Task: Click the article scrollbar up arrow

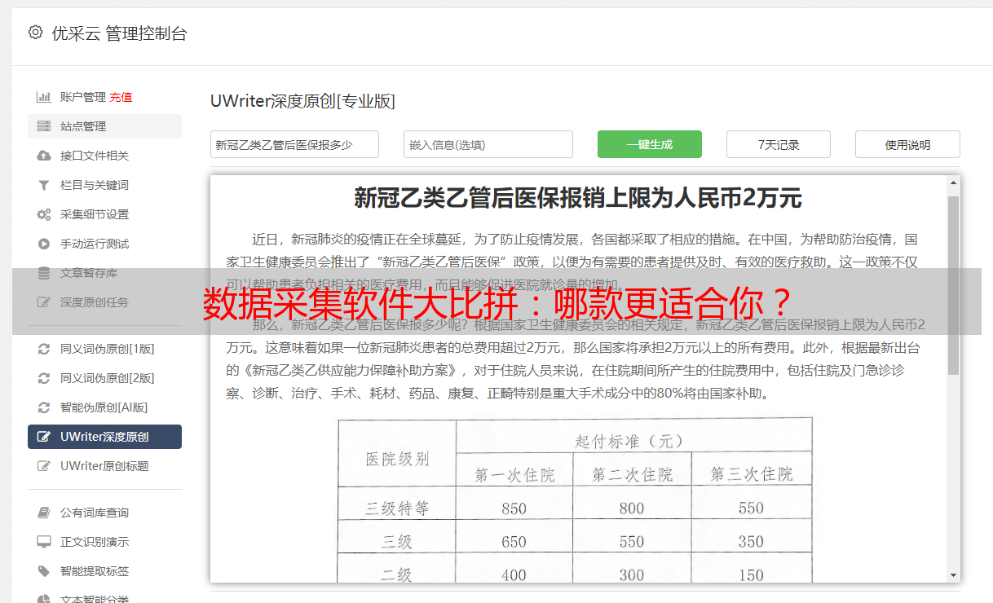Action: click(x=953, y=183)
